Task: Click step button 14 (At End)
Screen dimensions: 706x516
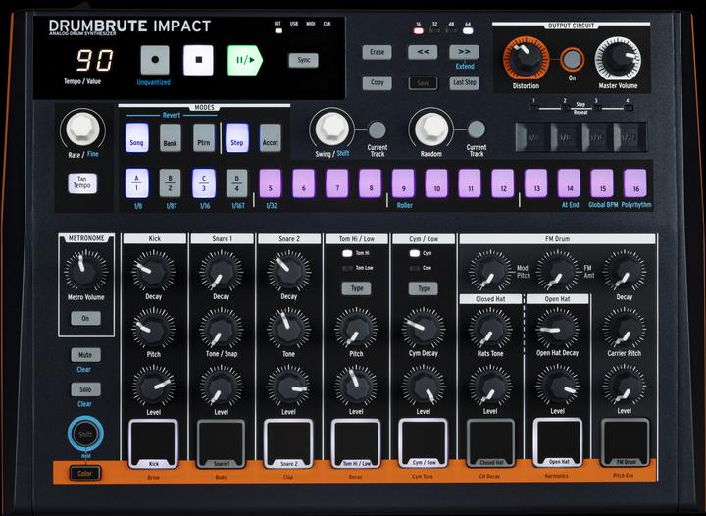Action: 569,183
